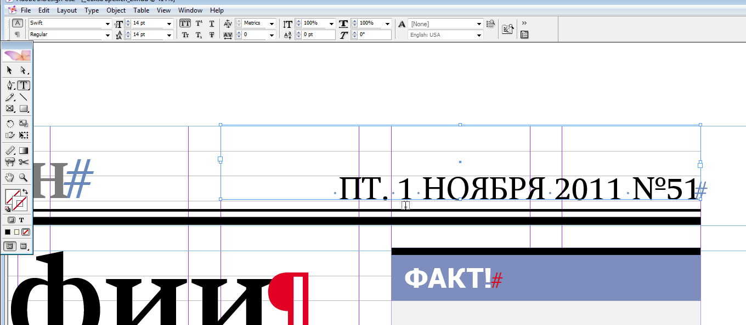Screen dimensions: 746x325
Task: Select the Type tool in toolbox
Action: [24, 85]
